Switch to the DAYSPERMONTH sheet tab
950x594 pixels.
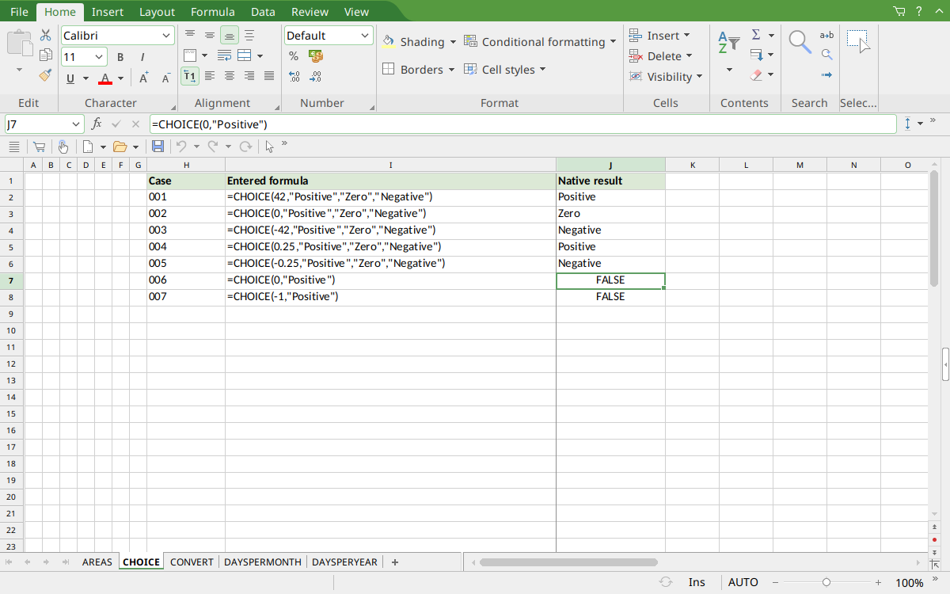[263, 562]
